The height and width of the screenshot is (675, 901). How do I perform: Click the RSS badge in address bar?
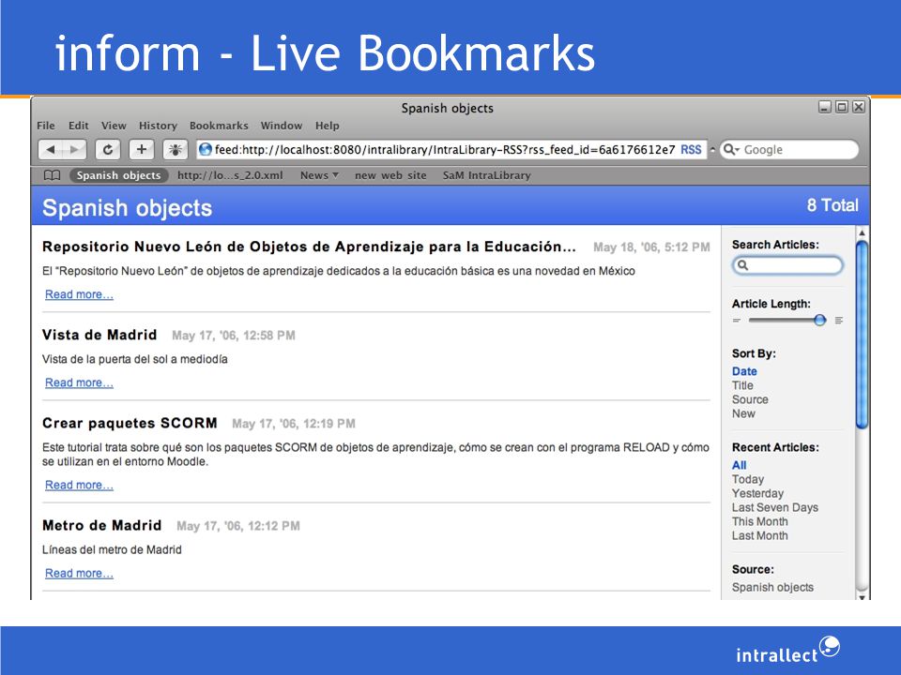pos(691,150)
